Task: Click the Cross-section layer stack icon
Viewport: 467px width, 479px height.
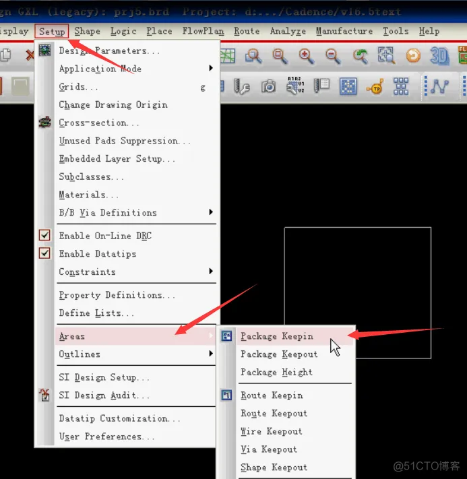Action: pyautogui.click(x=45, y=122)
